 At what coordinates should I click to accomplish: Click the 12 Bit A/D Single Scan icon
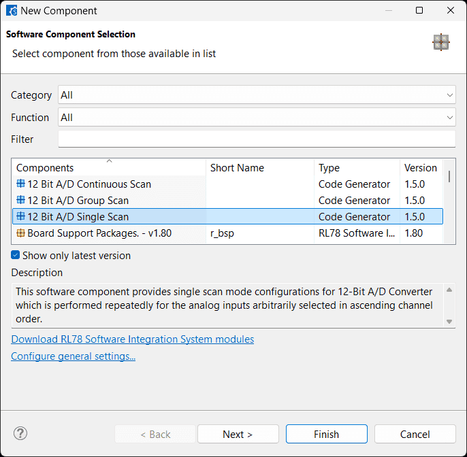(x=20, y=217)
